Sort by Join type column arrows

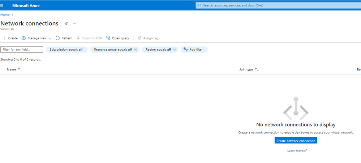click(x=257, y=69)
